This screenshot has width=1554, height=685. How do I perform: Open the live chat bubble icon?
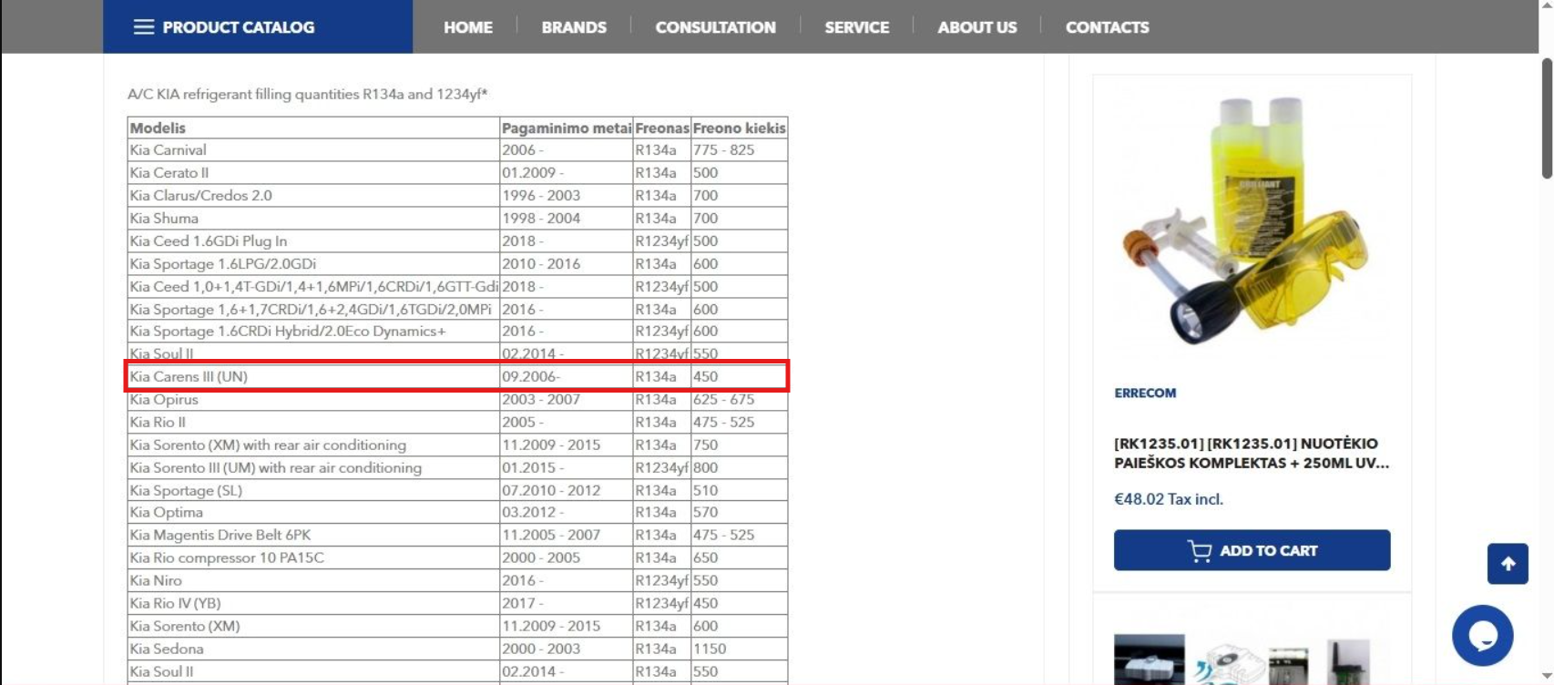1482,636
